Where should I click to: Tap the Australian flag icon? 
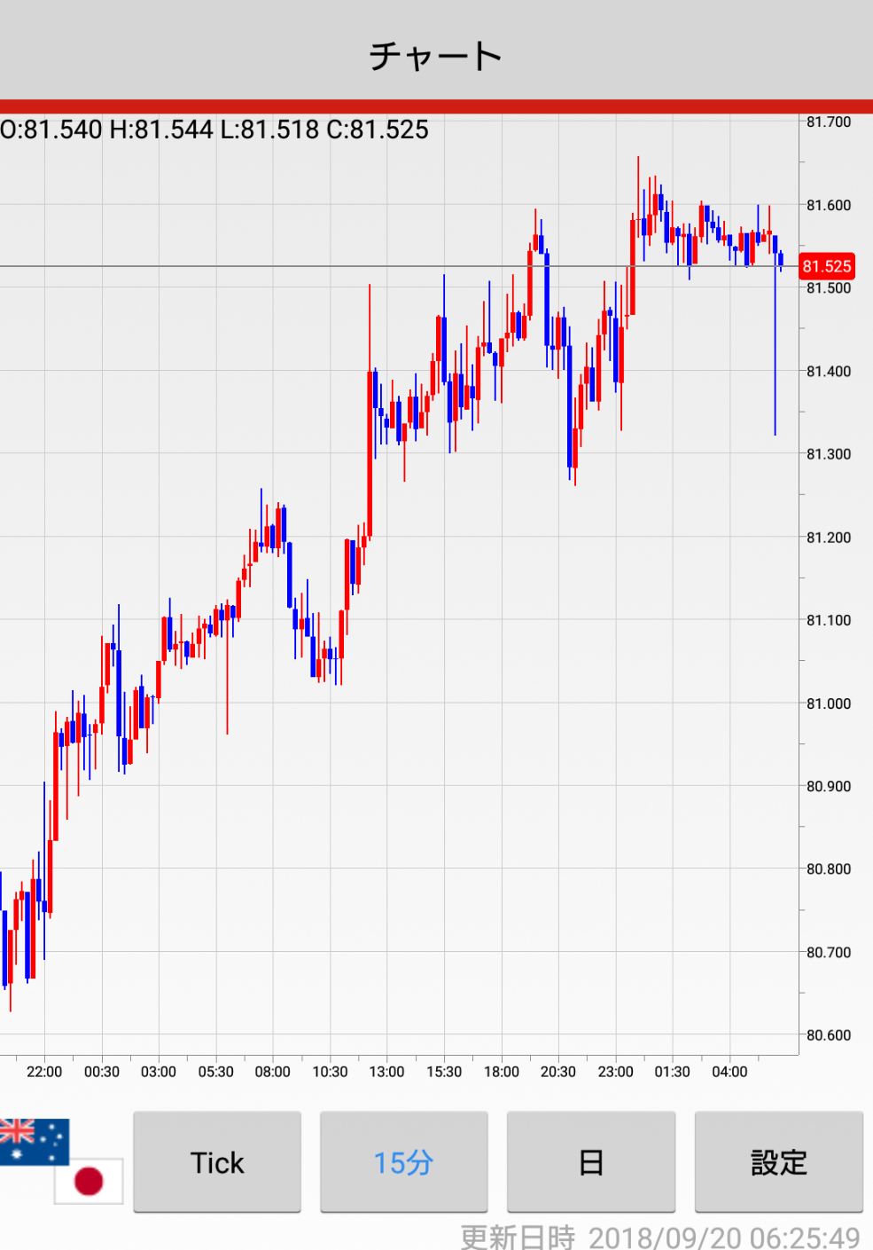click(x=34, y=1140)
